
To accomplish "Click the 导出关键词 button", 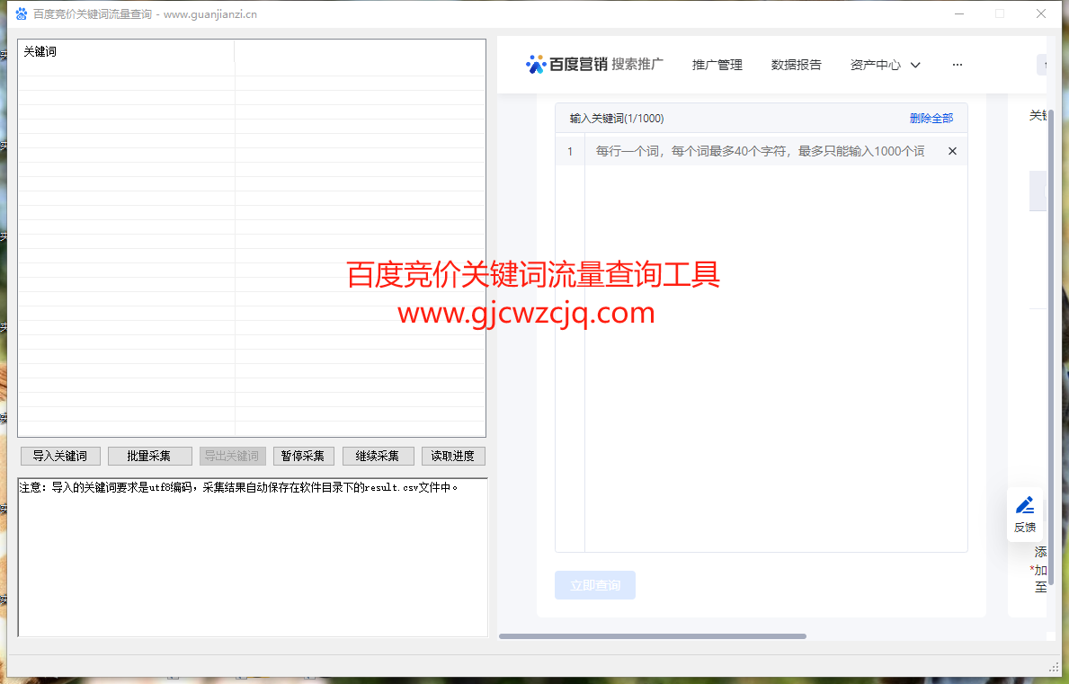I will pos(233,456).
